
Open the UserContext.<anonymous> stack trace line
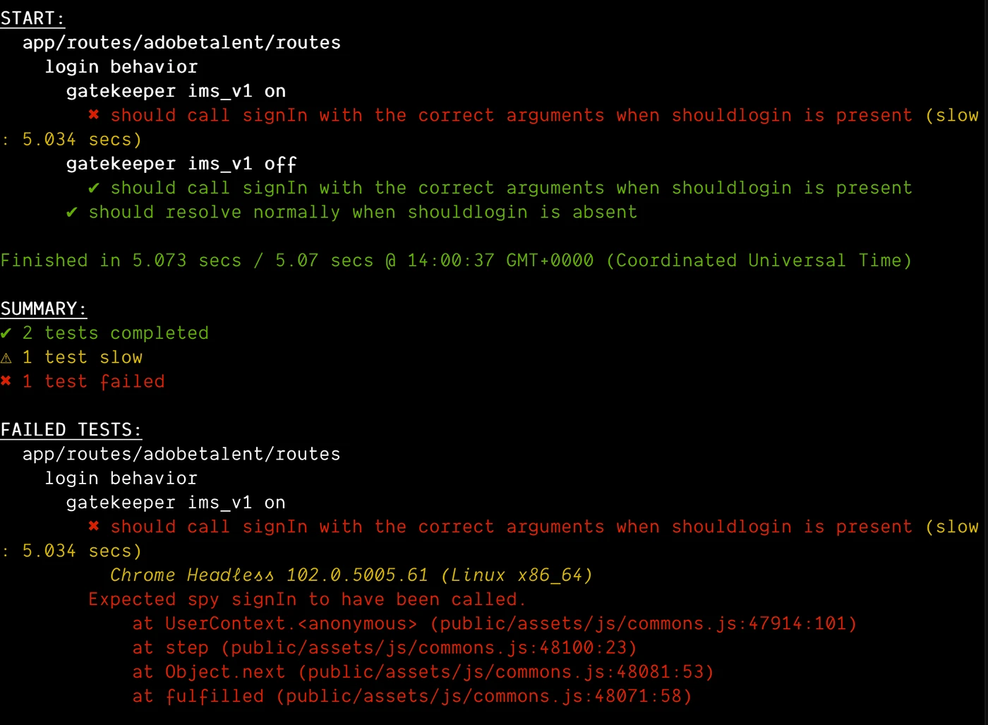click(x=494, y=624)
